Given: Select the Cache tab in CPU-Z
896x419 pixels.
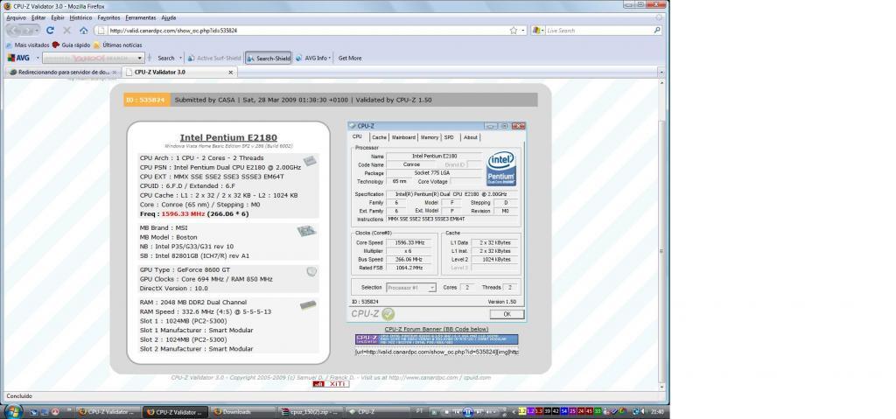Looking at the screenshot, I should coord(379,137).
